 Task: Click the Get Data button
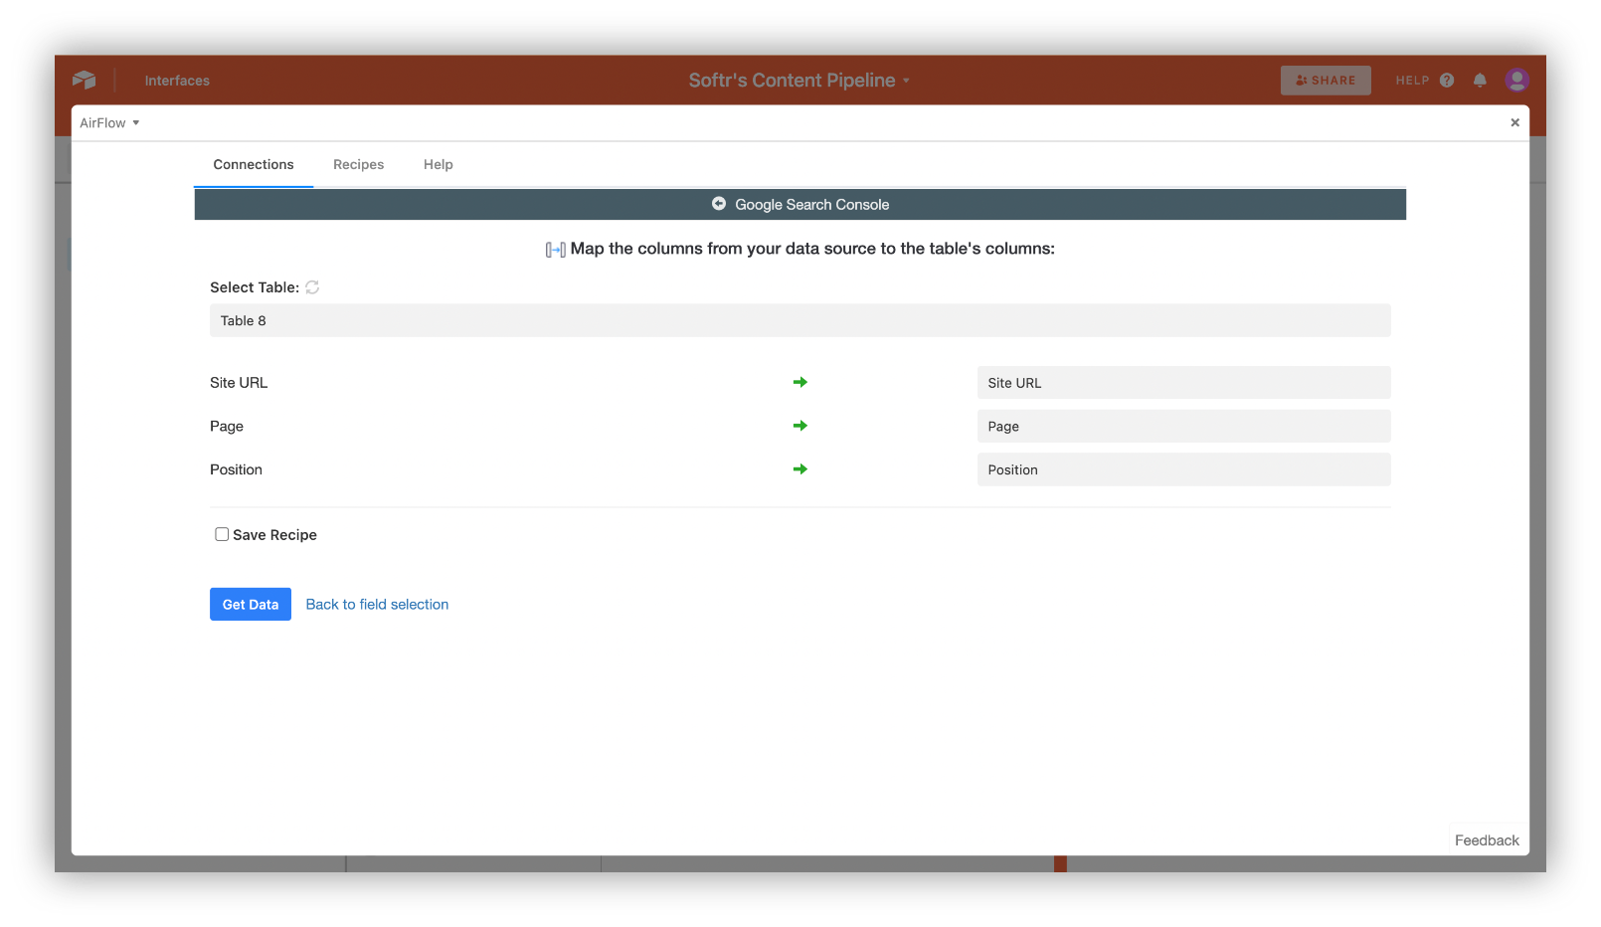pos(251,605)
